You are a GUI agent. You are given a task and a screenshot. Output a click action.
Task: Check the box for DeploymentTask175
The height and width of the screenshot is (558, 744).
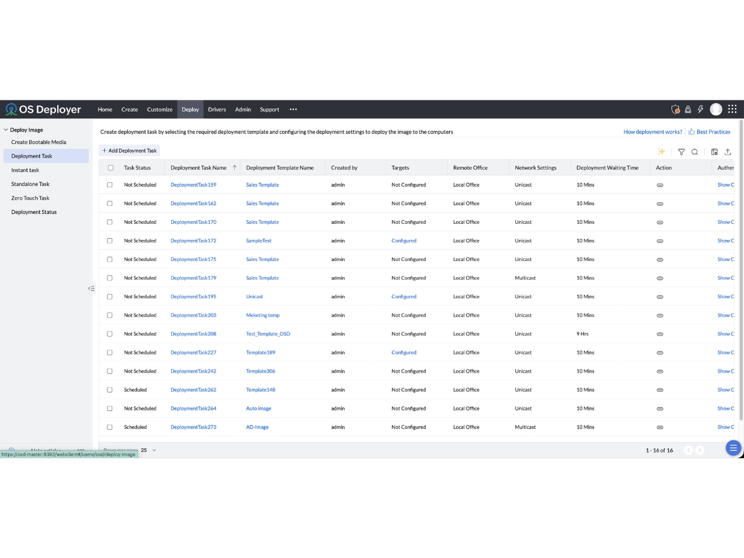(x=110, y=259)
